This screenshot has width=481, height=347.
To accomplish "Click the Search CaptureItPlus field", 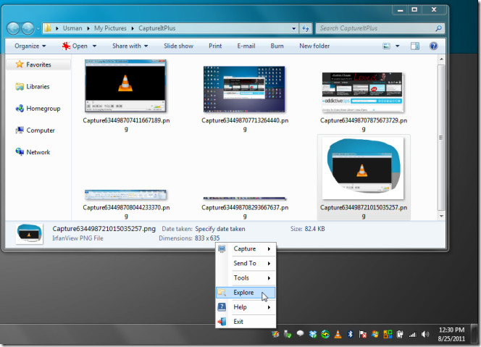I will point(375,28).
